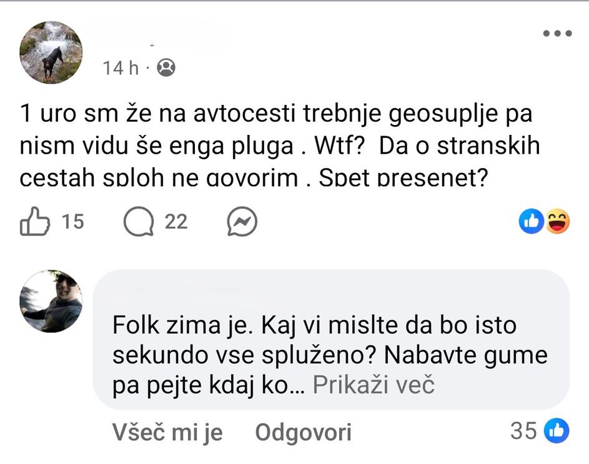
Task: Click the thumbs-up Like icon on post
Action: [x=35, y=222]
